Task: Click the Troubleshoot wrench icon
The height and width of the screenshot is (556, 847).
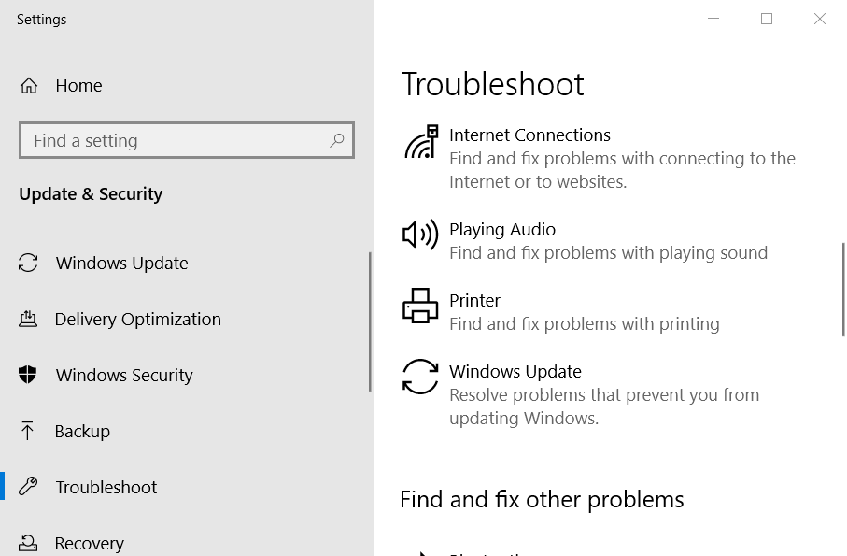Action: (28, 486)
